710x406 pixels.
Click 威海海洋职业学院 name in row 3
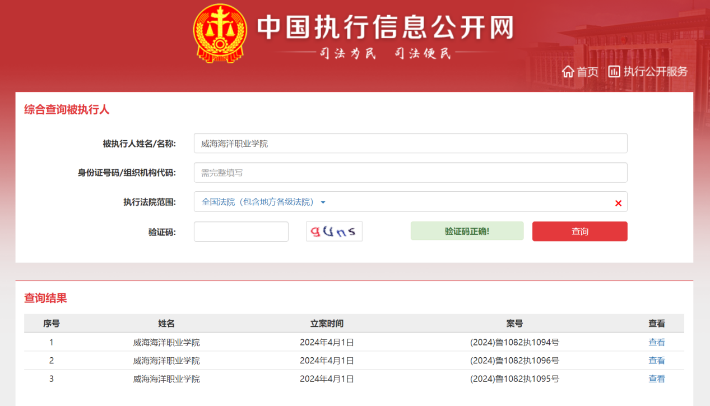166,379
